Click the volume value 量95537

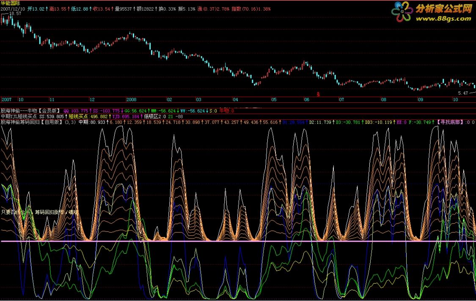tap(123, 9)
